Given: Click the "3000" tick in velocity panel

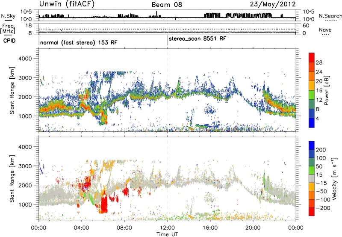Looking at the screenshot, I should (x=25, y=166).
